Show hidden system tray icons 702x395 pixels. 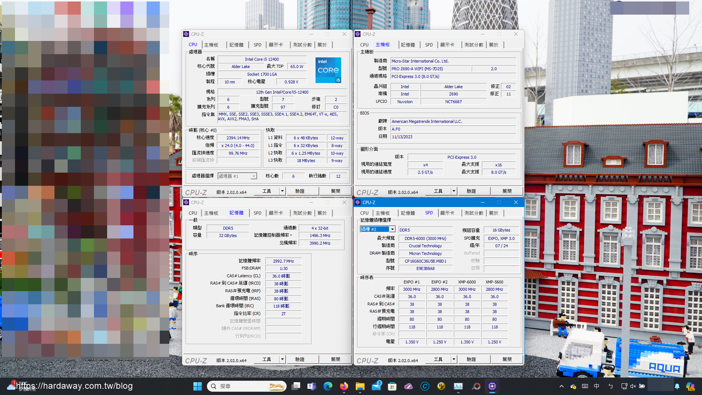(x=561, y=386)
